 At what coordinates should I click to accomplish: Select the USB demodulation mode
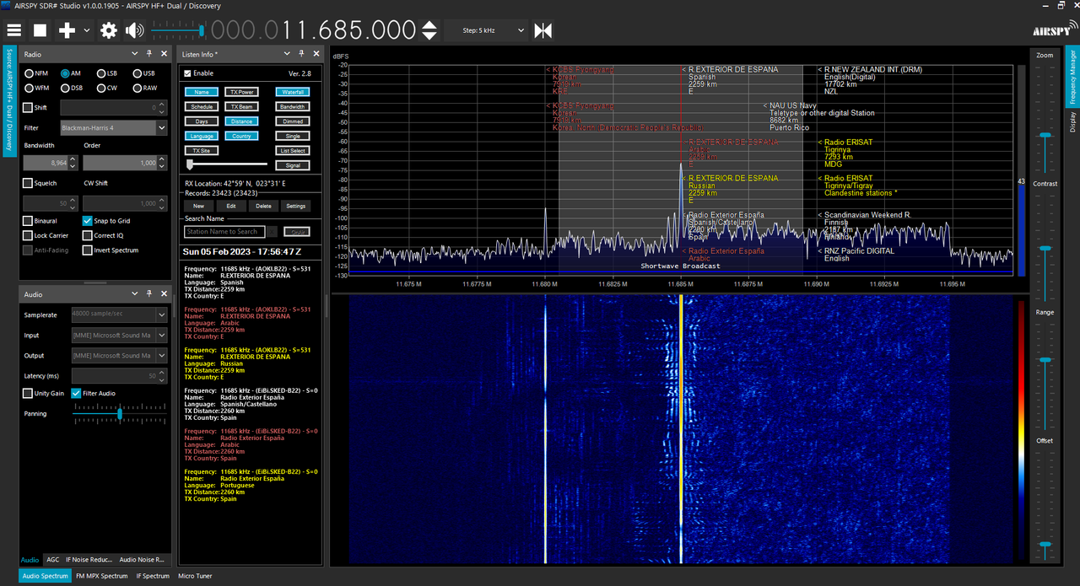143,73
